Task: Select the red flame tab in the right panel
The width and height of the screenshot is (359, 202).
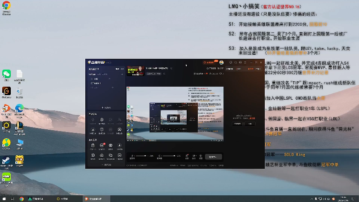Action: [250, 69]
